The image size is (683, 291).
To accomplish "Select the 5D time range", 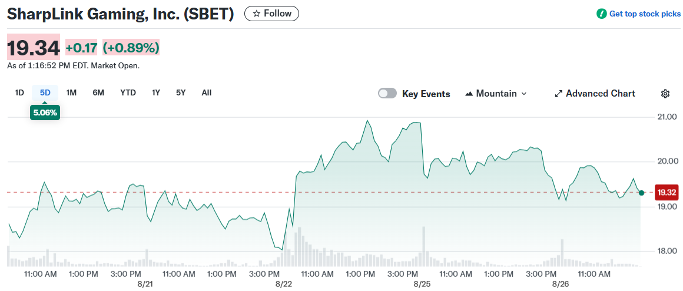I will 45,92.
